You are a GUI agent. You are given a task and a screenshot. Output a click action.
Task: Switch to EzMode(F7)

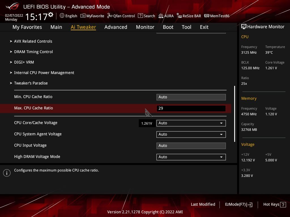(x=238, y=205)
